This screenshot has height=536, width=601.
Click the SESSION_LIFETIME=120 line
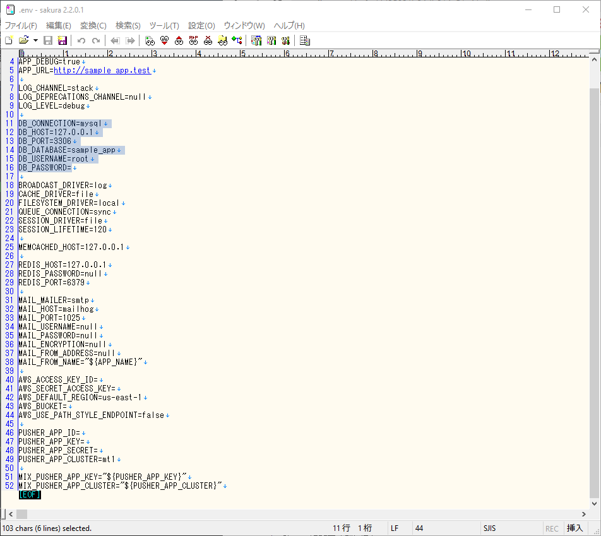pos(62,230)
